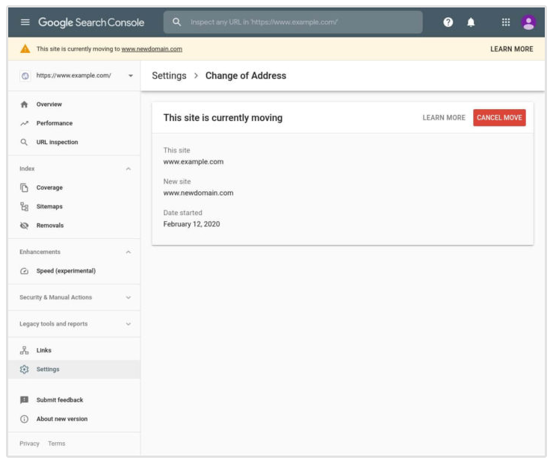Open the notifications bell
The height and width of the screenshot is (463, 553).
(471, 22)
